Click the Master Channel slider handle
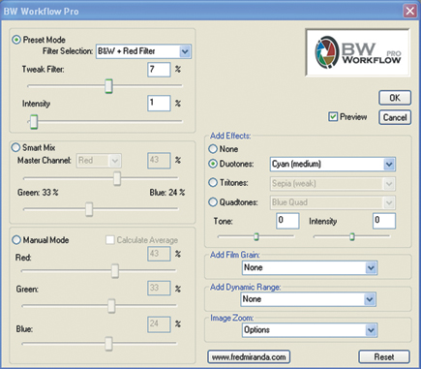This screenshot has width=421, height=369. [x=117, y=178]
